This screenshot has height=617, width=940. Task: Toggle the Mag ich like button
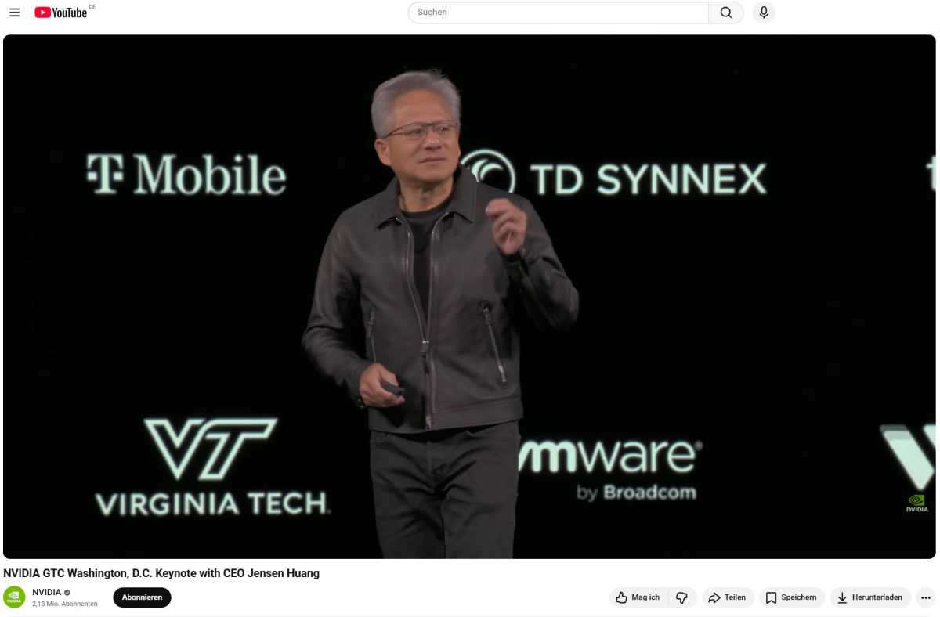coord(638,597)
